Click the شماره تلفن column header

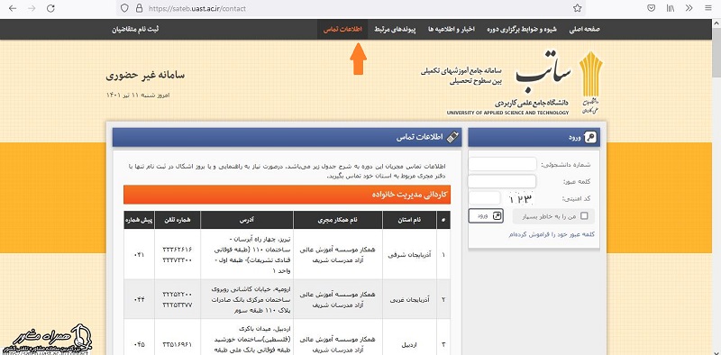pyautogui.click(x=177, y=220)
